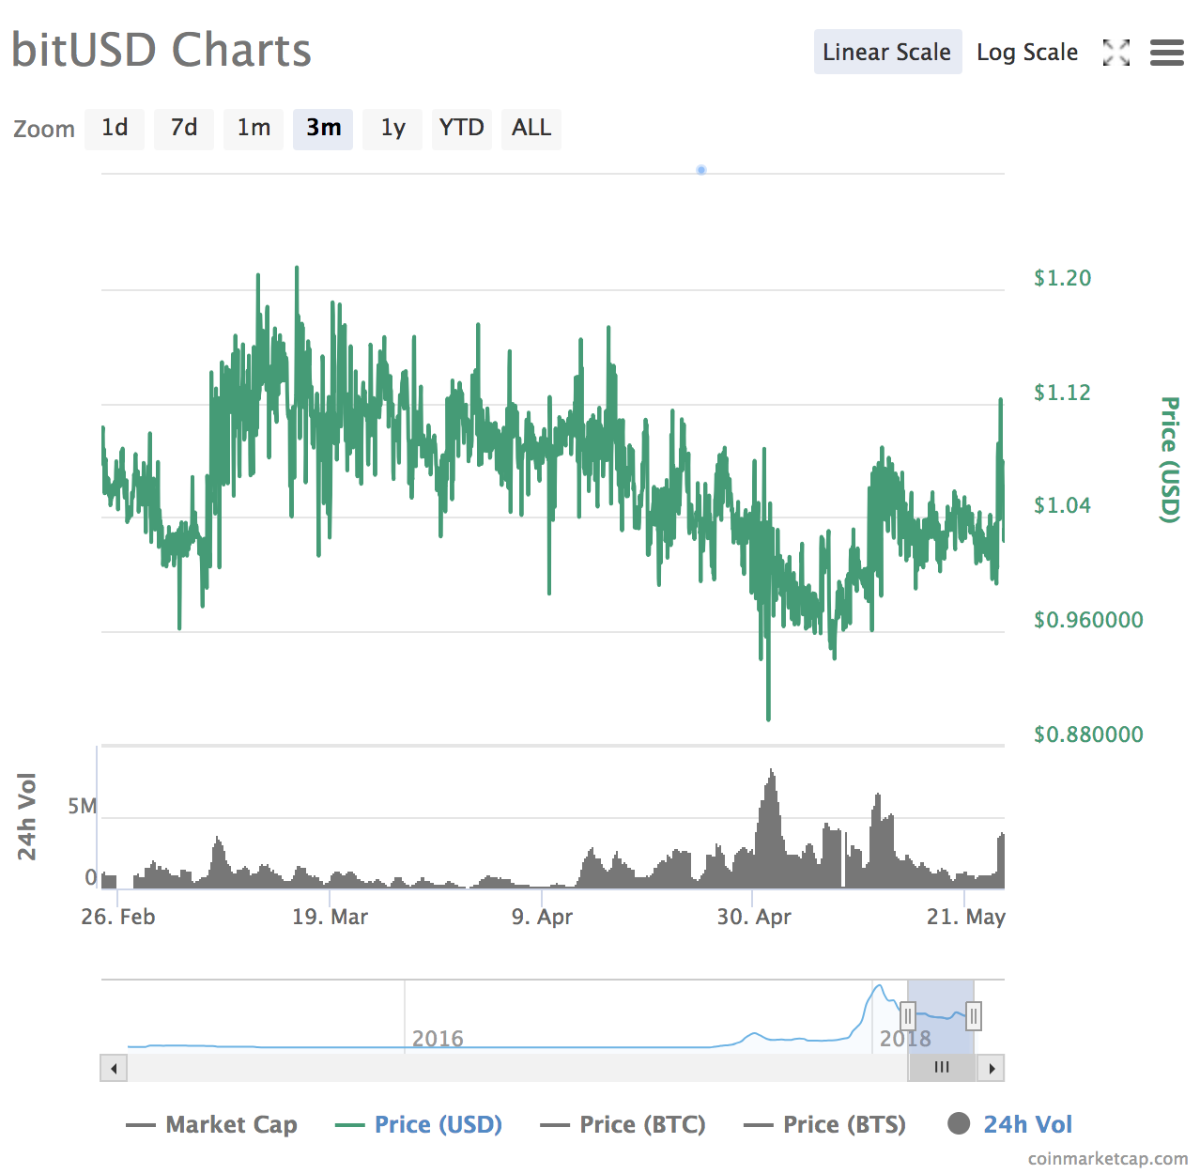
Task: Toggle Price (BTS) series in legend
Action: tap(824, 1124)
